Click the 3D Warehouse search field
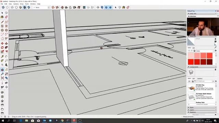219x123 pixels. [x=204, y=81]
